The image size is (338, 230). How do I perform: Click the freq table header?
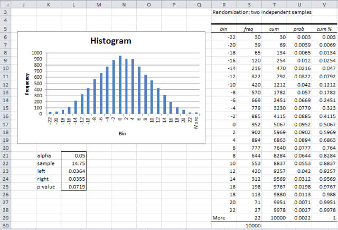click(249, 29)
